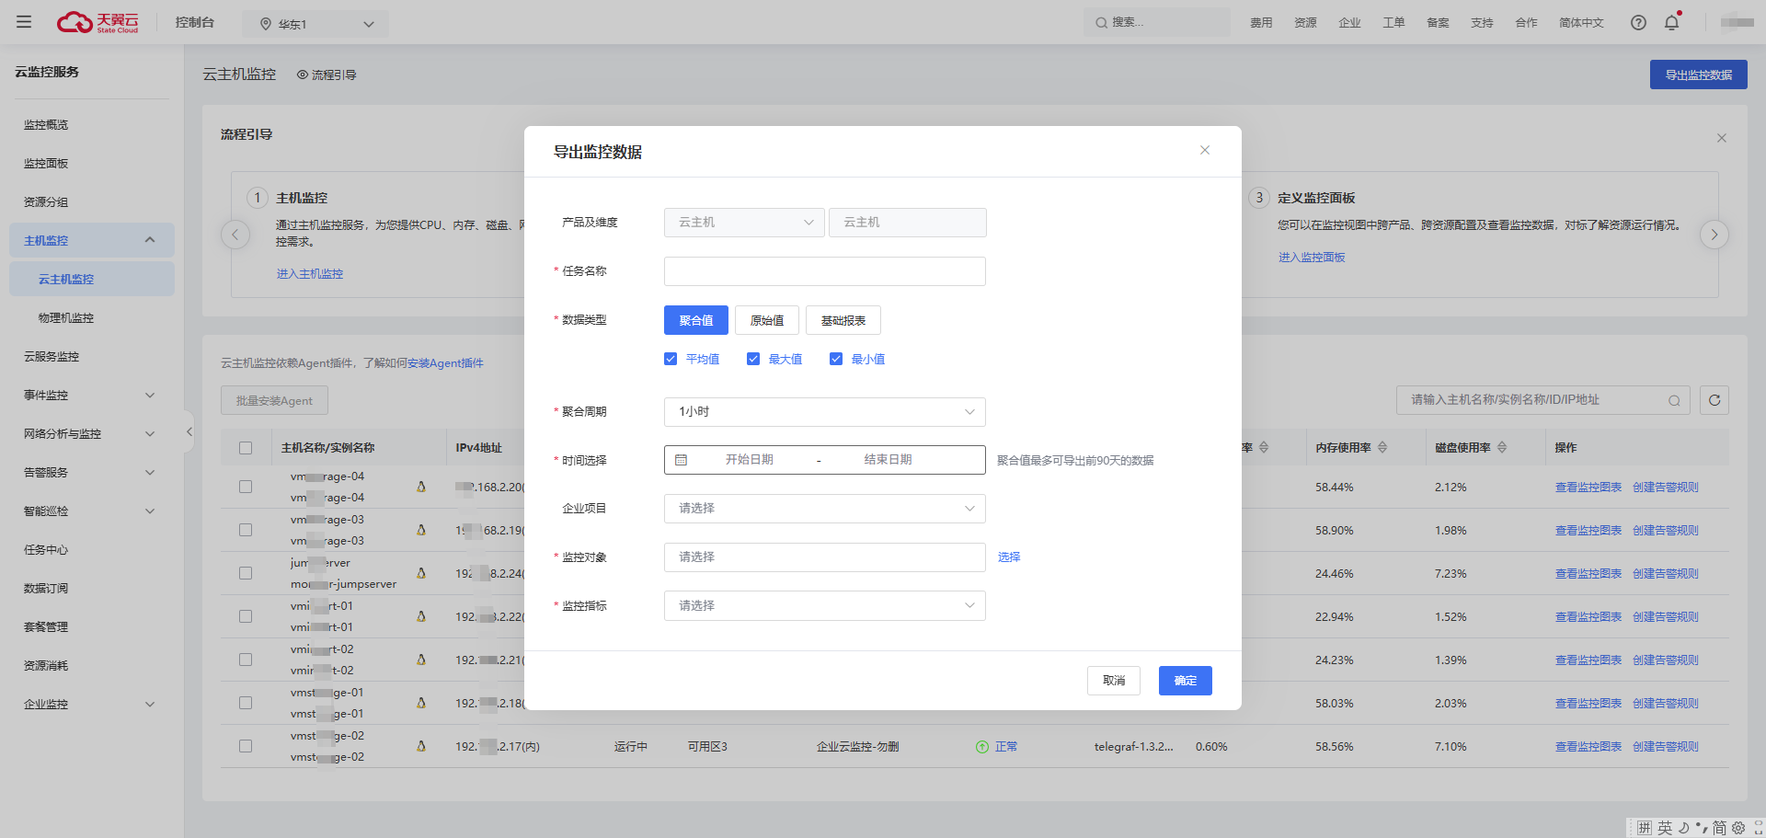Image resolution: width=1766 pixels, height=838 pixels.
Task: Open 华东1 region dropdown
Action: coord(315,24)
